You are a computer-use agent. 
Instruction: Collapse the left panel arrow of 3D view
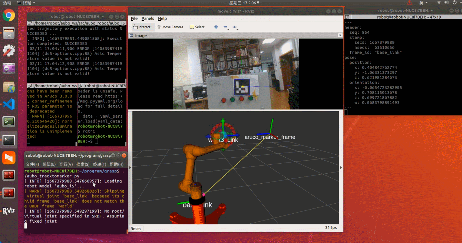click(130, 167)
